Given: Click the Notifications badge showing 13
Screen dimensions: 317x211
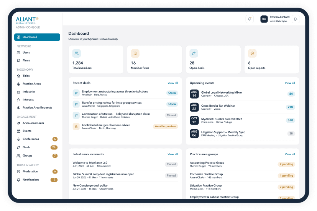Looking at the screenshot, I should click(x=54, y=180).
